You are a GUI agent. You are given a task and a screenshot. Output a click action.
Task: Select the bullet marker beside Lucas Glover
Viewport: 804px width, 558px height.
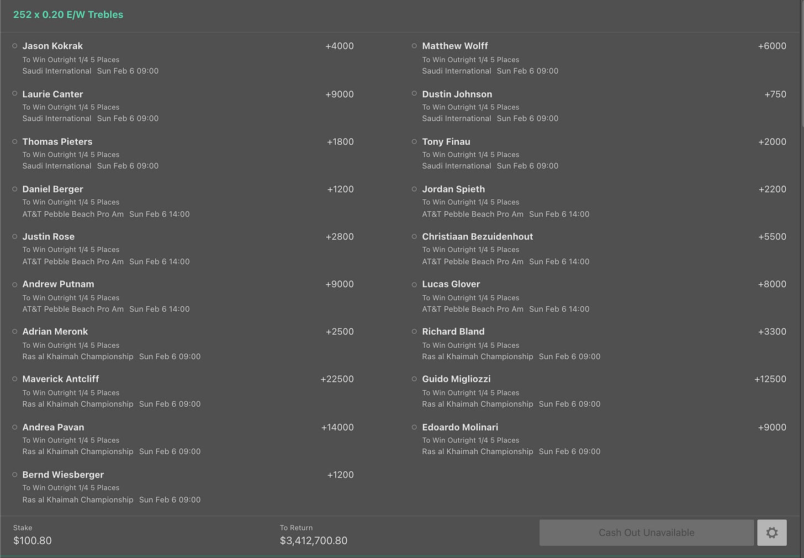(414, 284)
